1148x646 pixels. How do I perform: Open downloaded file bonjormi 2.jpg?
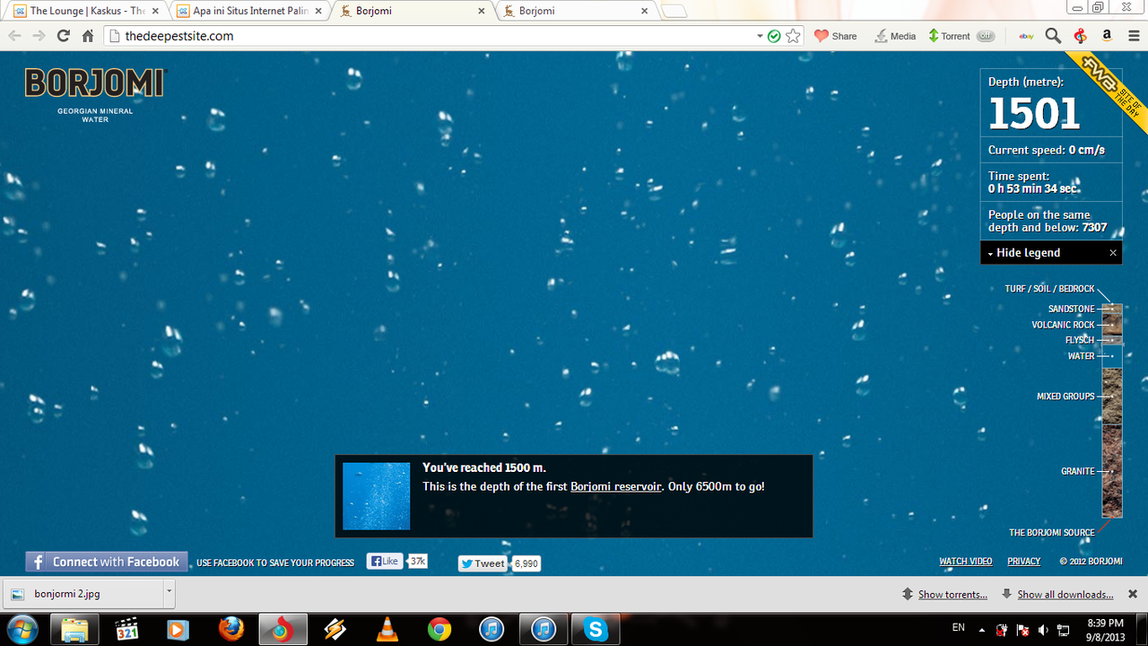tap(82, 593)
